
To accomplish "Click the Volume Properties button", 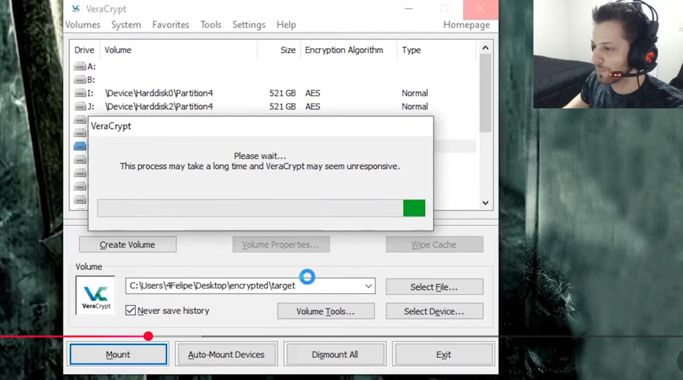I will [x=281, y=244].
